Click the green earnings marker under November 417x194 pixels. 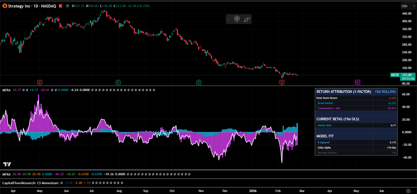pyautogui.click(x=198, y=82)
